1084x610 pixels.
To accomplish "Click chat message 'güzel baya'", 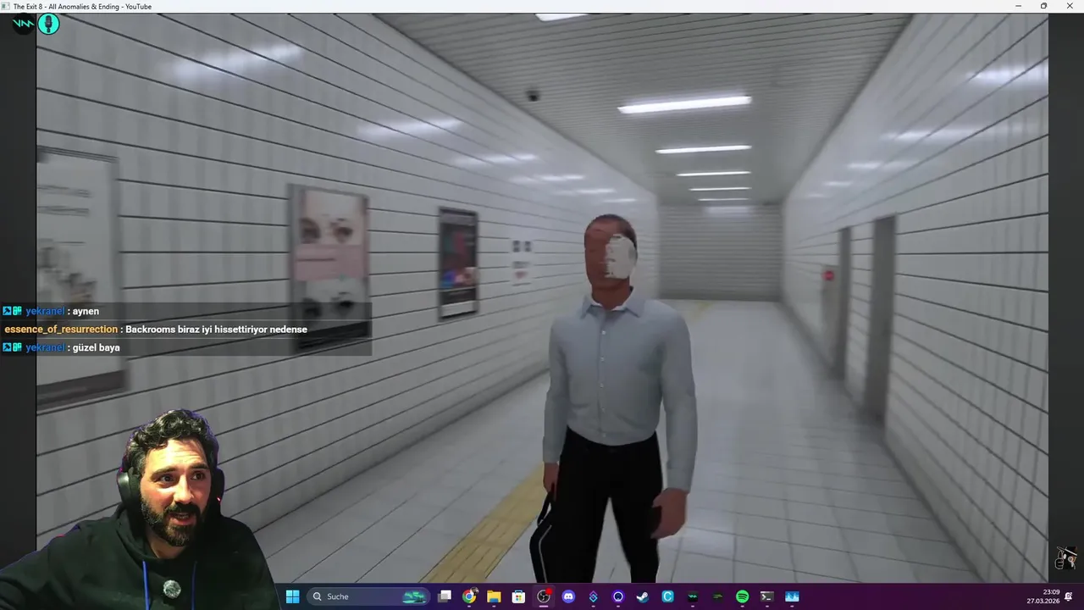I will 96,347.
